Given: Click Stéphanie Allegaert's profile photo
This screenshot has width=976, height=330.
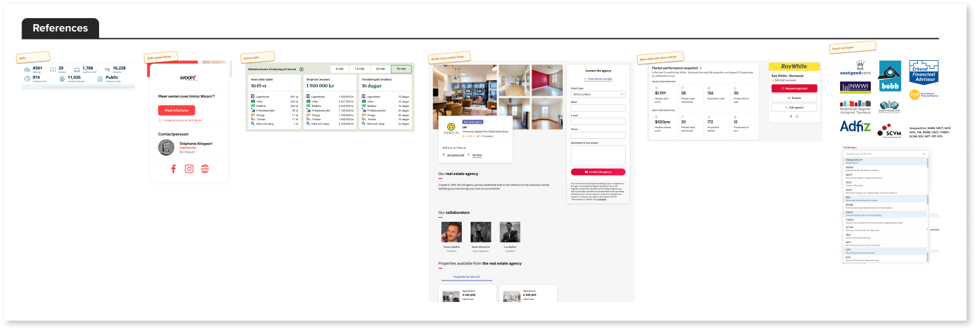Looking at the screenshot, I should pos(167,147).
